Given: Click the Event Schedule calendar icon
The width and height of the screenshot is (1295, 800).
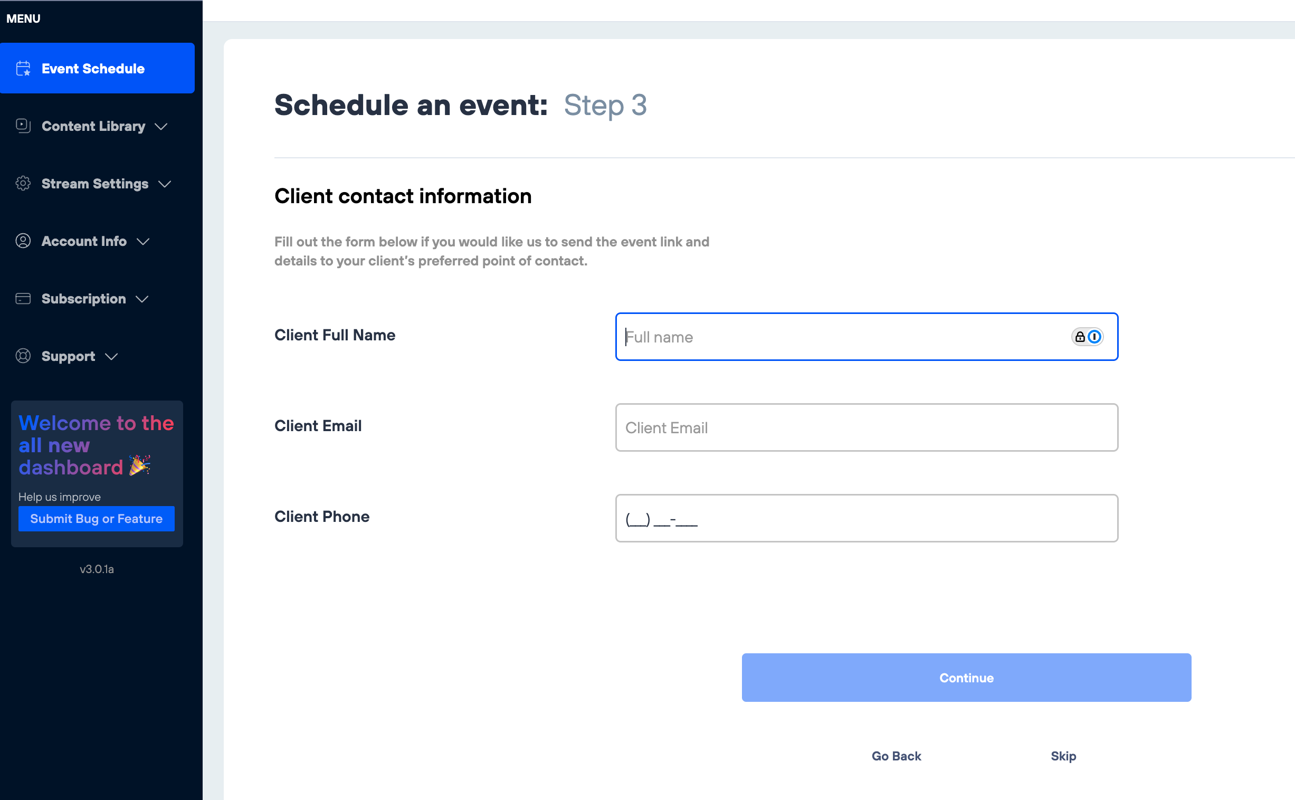Looking at the screenshot, I should [23, 69].
